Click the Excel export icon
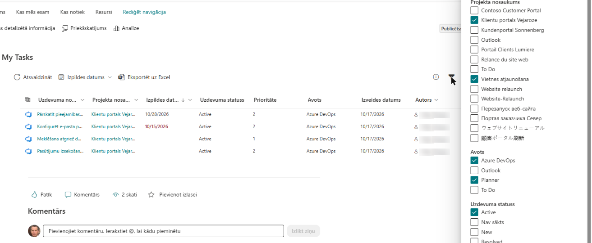Viewport: 592px width, 243px height. coord(121,77)
